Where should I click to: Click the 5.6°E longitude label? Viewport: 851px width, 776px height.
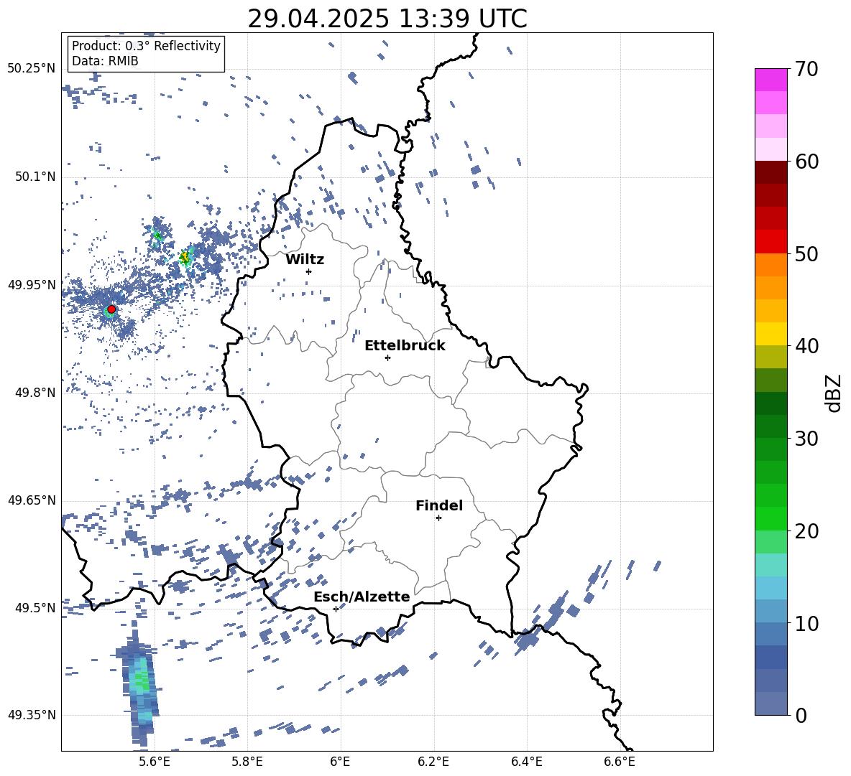pyautogui.click(x=155, y=762)
